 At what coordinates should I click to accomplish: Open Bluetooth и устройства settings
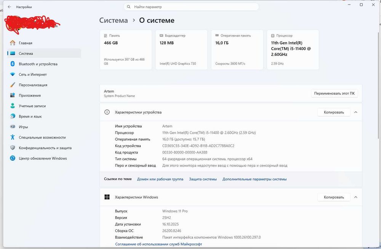point(44,64)
